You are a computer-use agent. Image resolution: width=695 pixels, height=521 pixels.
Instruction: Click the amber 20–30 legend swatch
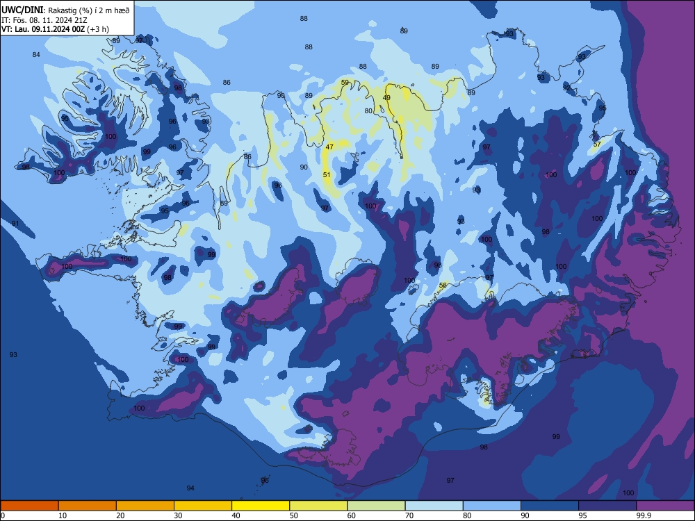tap(145, 506)
